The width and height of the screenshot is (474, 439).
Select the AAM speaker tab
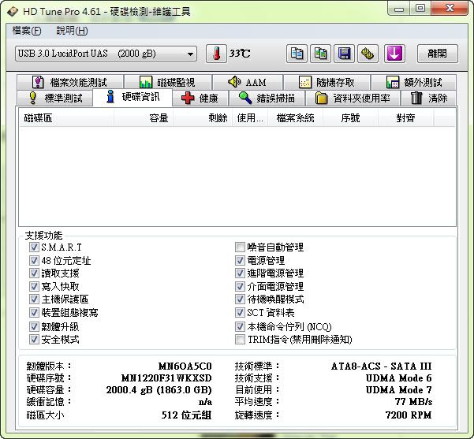coord(246,82)
